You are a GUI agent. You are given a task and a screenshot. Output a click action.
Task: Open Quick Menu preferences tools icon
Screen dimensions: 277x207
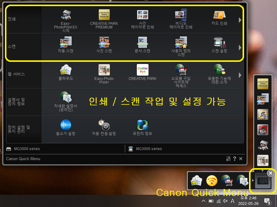(228, 159)
